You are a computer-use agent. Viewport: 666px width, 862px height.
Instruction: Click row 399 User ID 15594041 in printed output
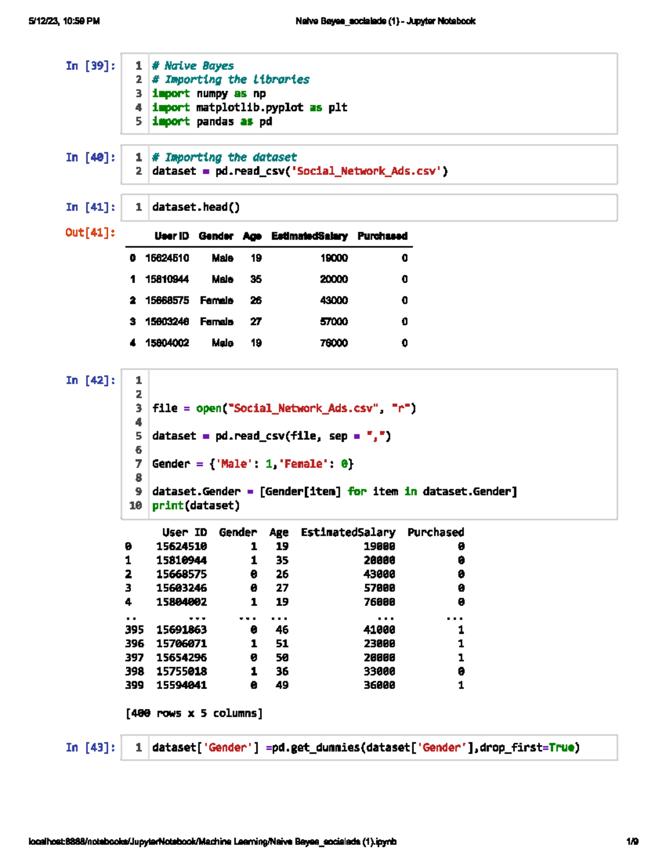tap(181, 685)
